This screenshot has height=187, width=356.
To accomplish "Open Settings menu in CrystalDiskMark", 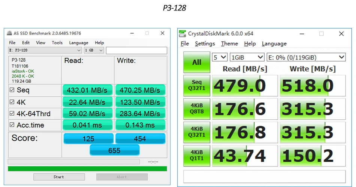I will [205, 43].
